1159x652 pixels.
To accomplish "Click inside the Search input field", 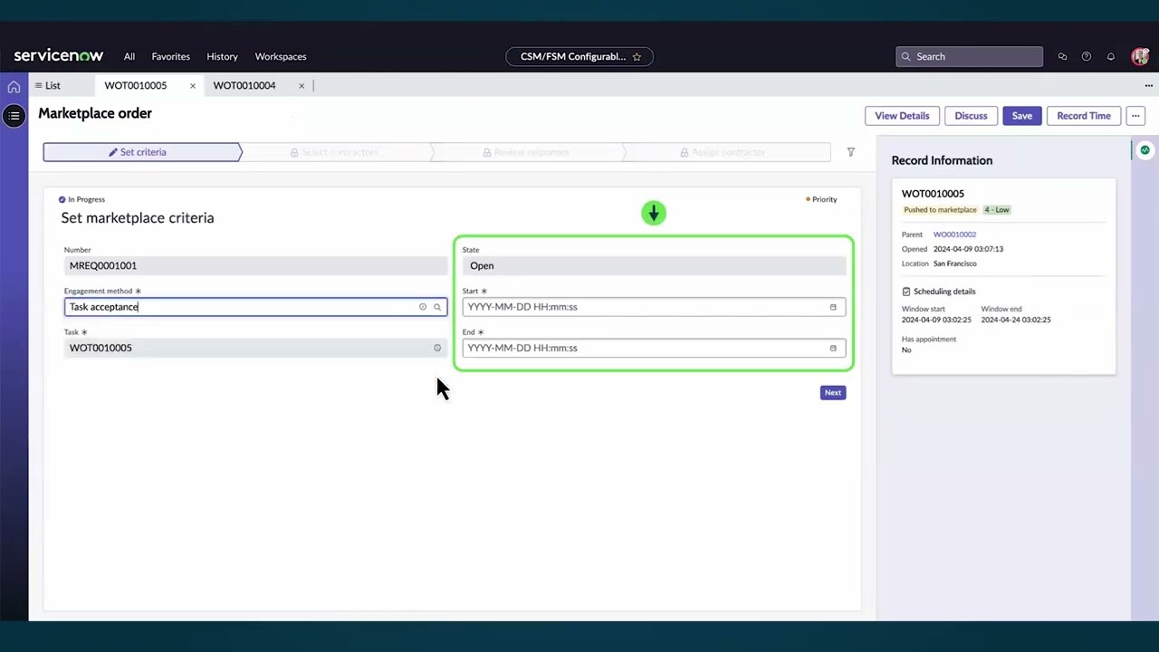I will [x=969, y=56].
